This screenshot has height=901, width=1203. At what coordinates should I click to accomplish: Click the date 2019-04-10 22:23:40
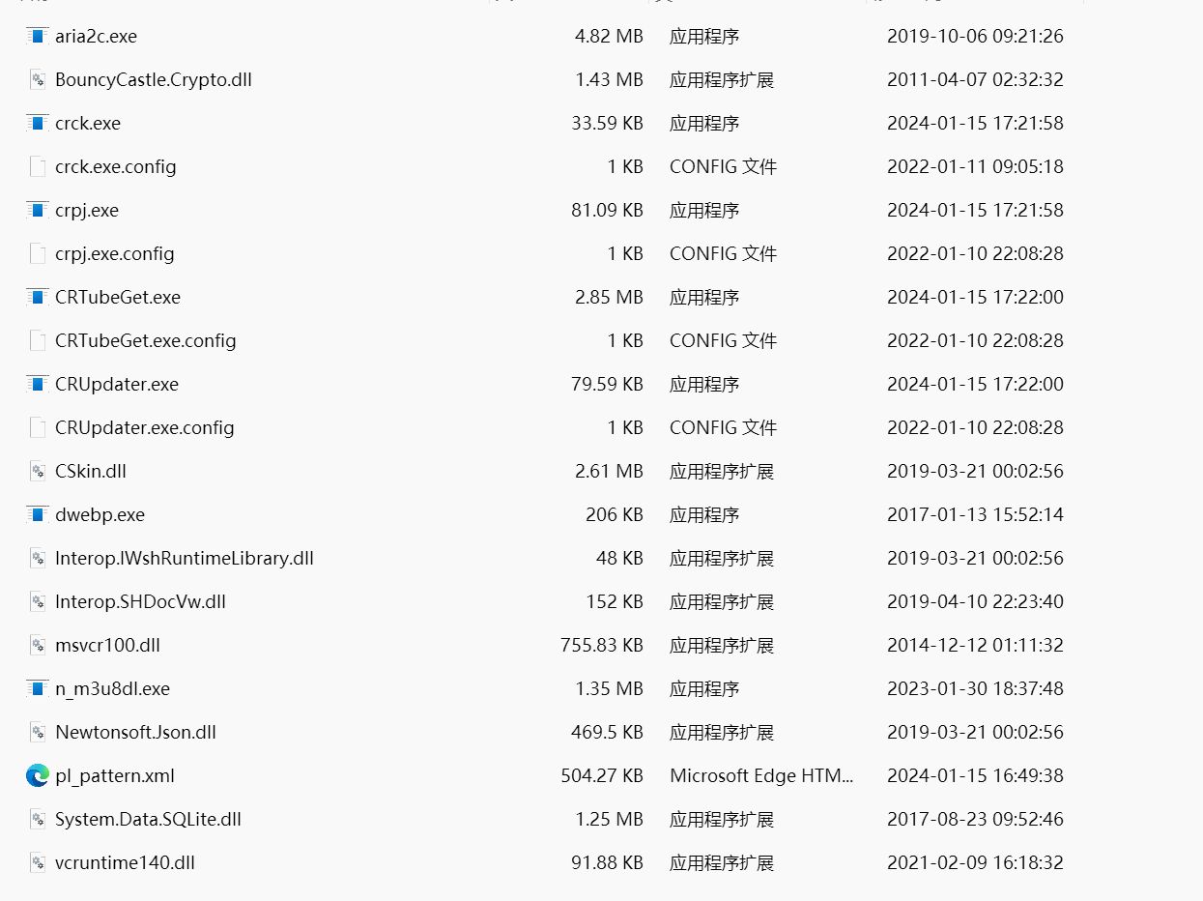pos(975,602)
